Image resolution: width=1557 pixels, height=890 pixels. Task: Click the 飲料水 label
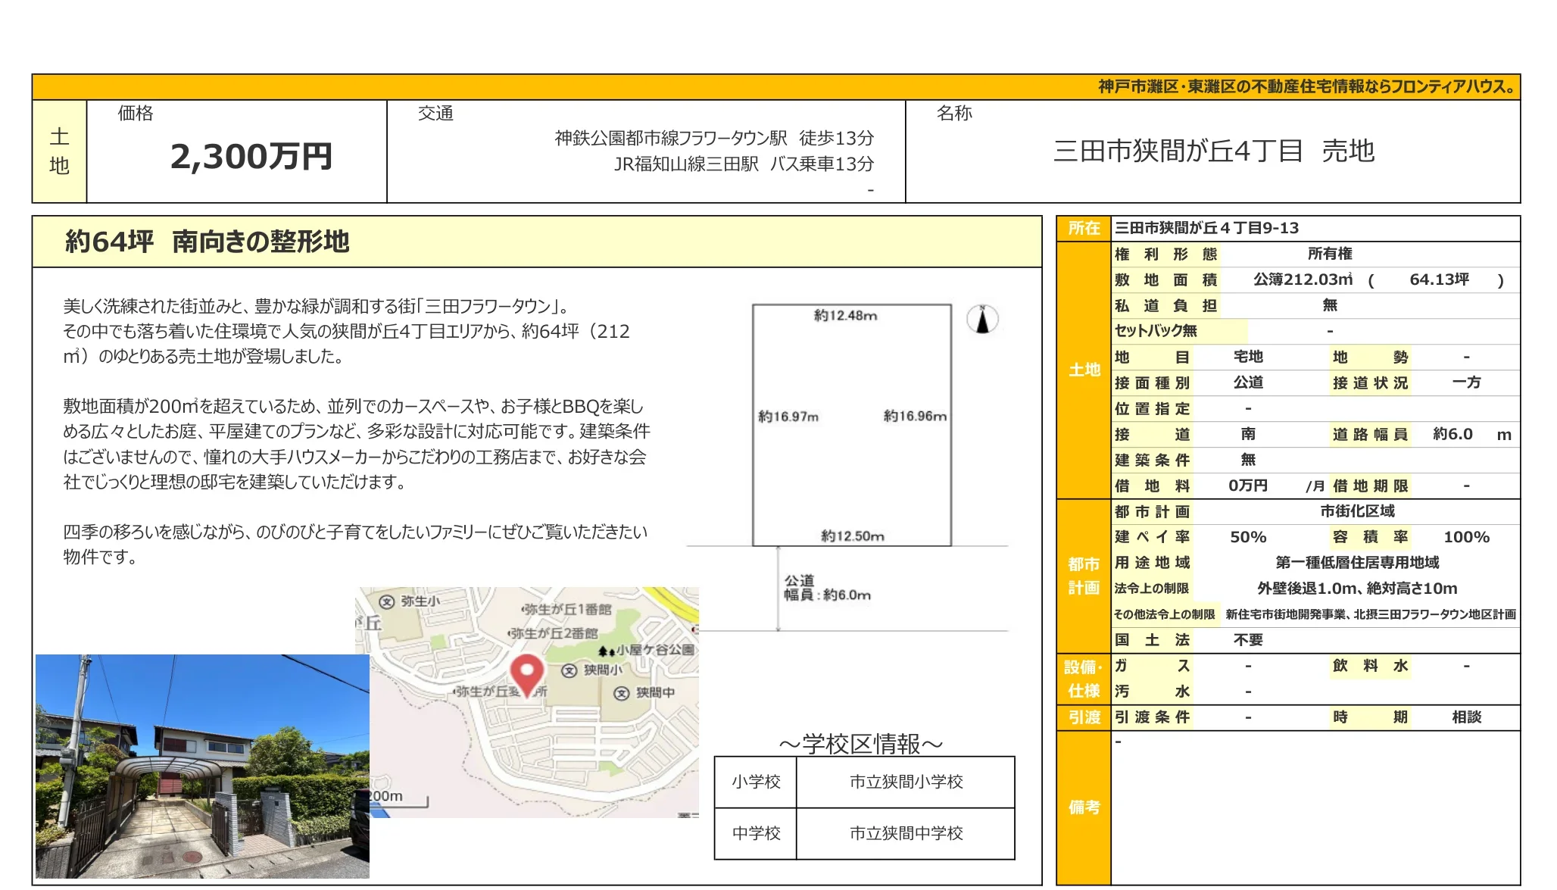1370,666
